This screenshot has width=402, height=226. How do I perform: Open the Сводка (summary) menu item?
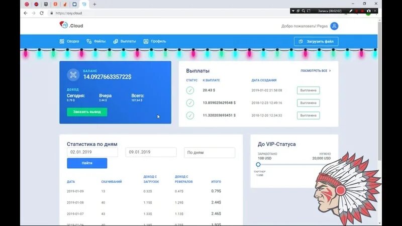click(69, 41)
